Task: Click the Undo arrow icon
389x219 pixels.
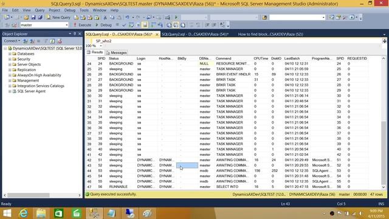Action: [127, 18]
